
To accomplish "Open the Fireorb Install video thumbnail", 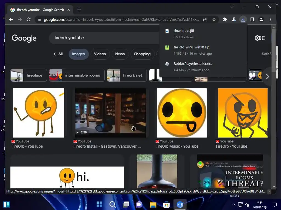I will click(111, 113).
